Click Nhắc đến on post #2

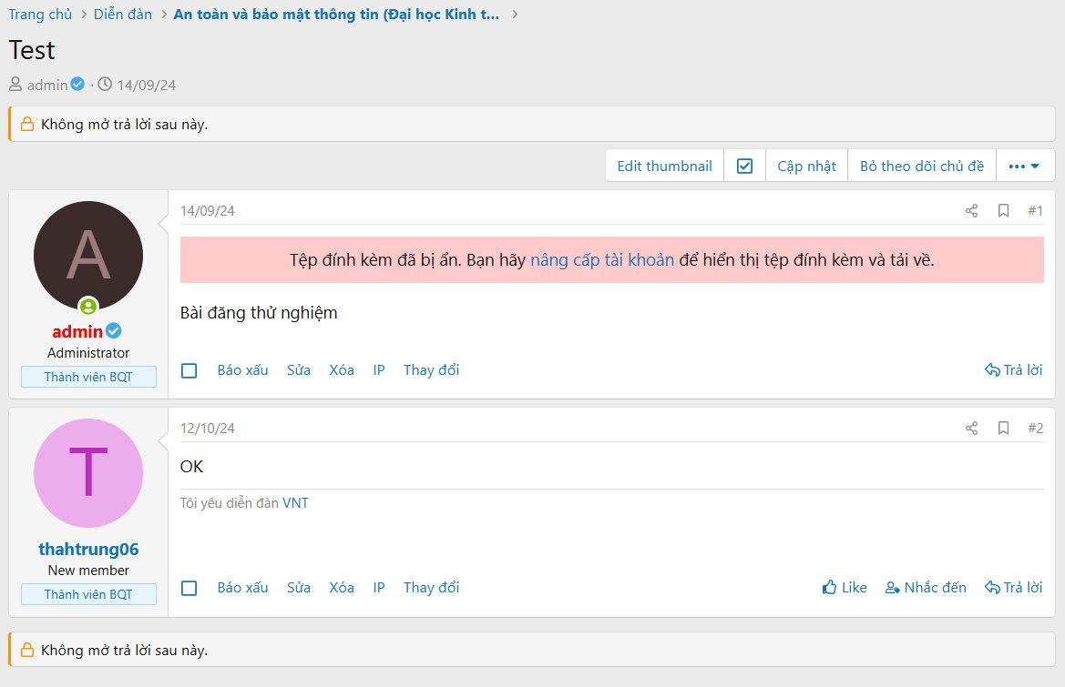pos(926,588)
